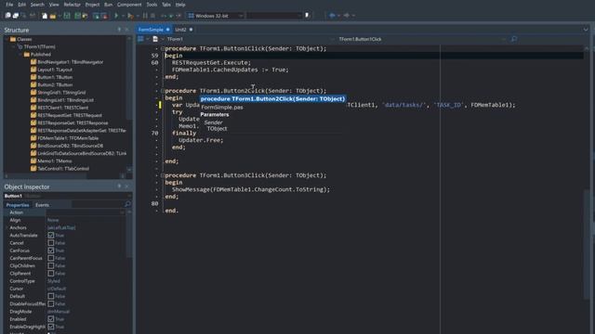Click the Forward navigation arrow icon
This screenshot has height=334, width=595.
tap(347, 16)
